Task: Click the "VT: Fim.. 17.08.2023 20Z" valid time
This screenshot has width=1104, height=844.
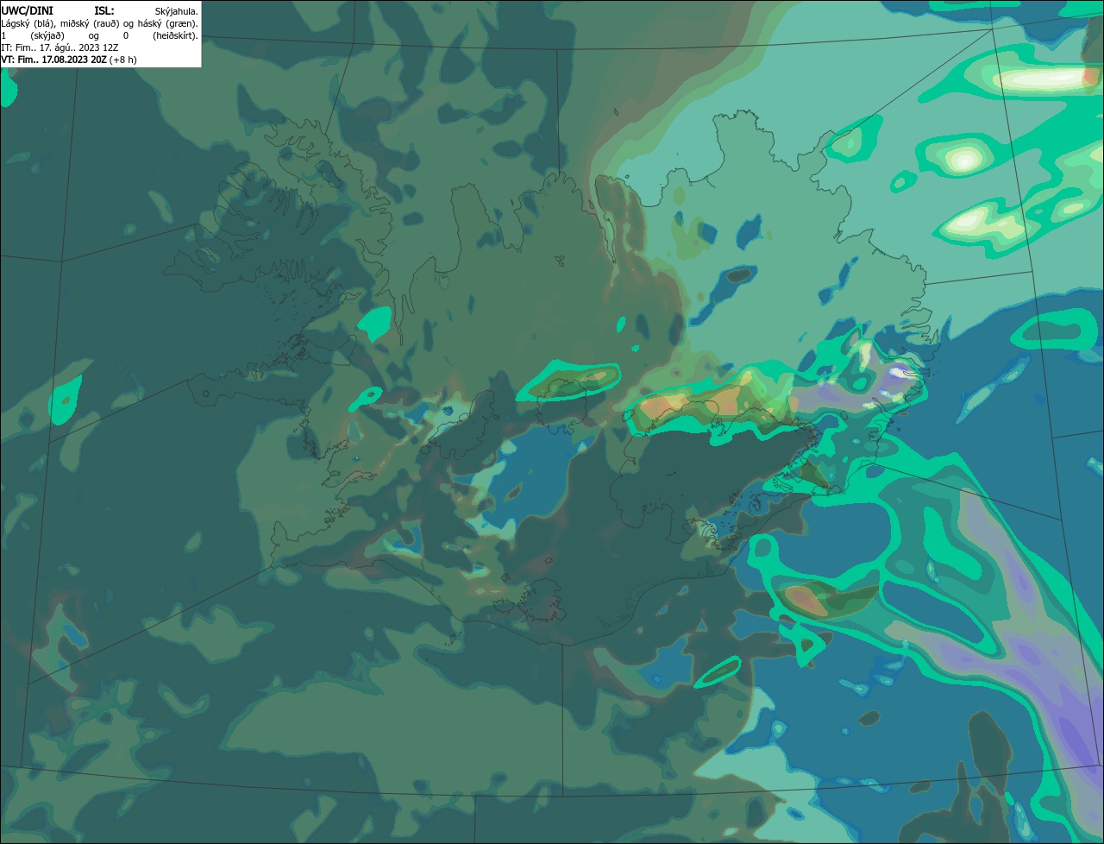Action: pos(54,60)
